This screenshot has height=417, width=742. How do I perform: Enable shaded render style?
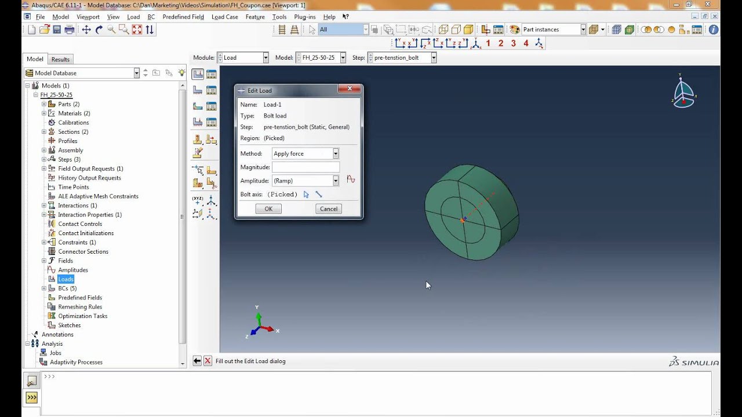(x=468, y=30)
